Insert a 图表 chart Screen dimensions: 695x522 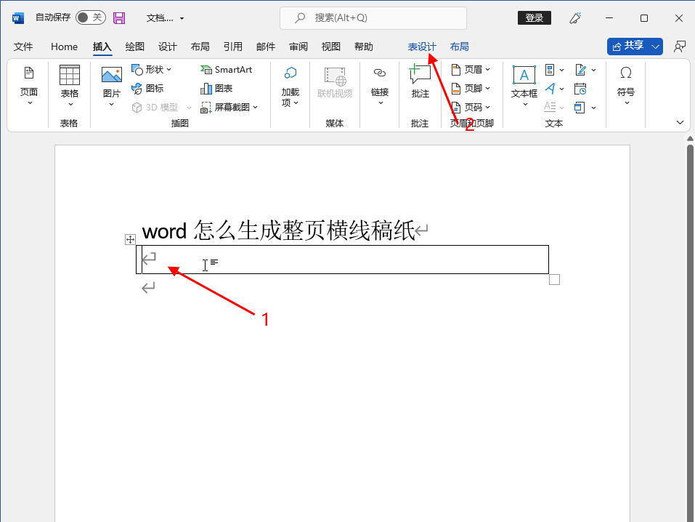click(x=217, y=88)
